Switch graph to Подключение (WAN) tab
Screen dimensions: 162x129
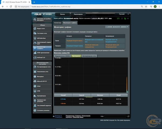pos(62,56)
